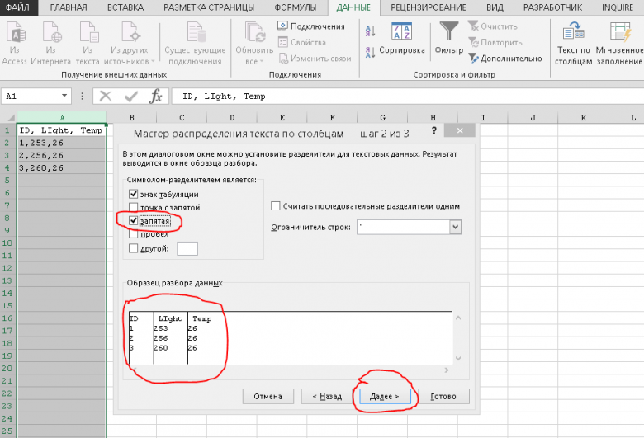Click the wizard help question mark
The width and height of the screenshot is (644, 438).
[x=434, y=131]
